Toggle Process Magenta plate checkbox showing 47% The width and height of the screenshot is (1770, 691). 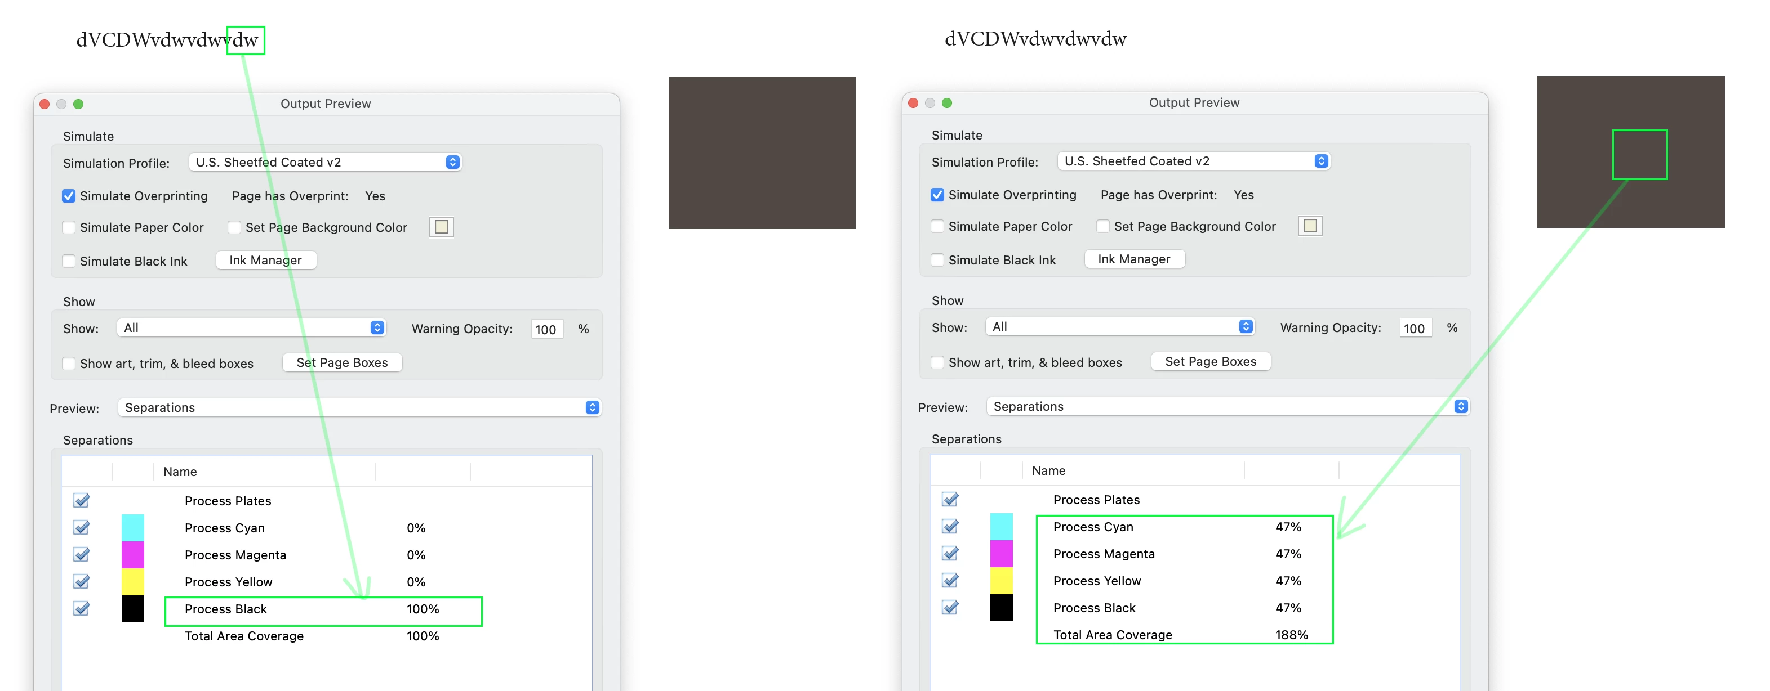pos(950,553)
